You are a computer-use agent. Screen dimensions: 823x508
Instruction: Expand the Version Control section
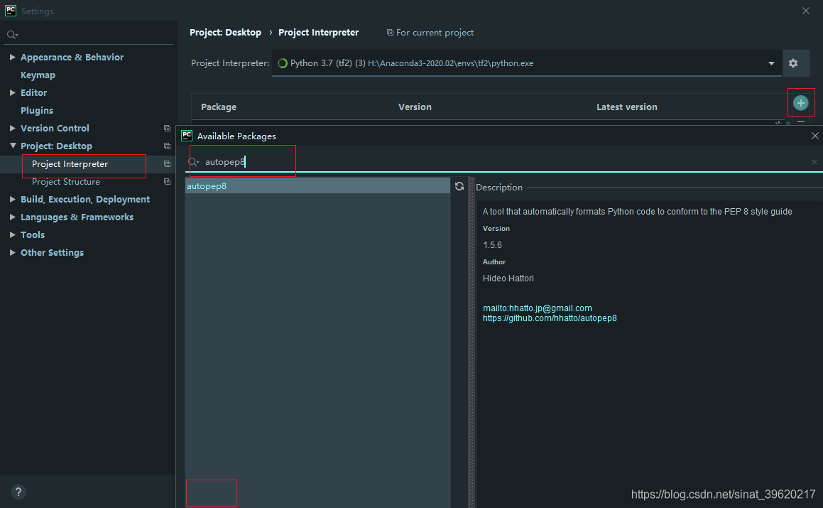pos(12,128)
